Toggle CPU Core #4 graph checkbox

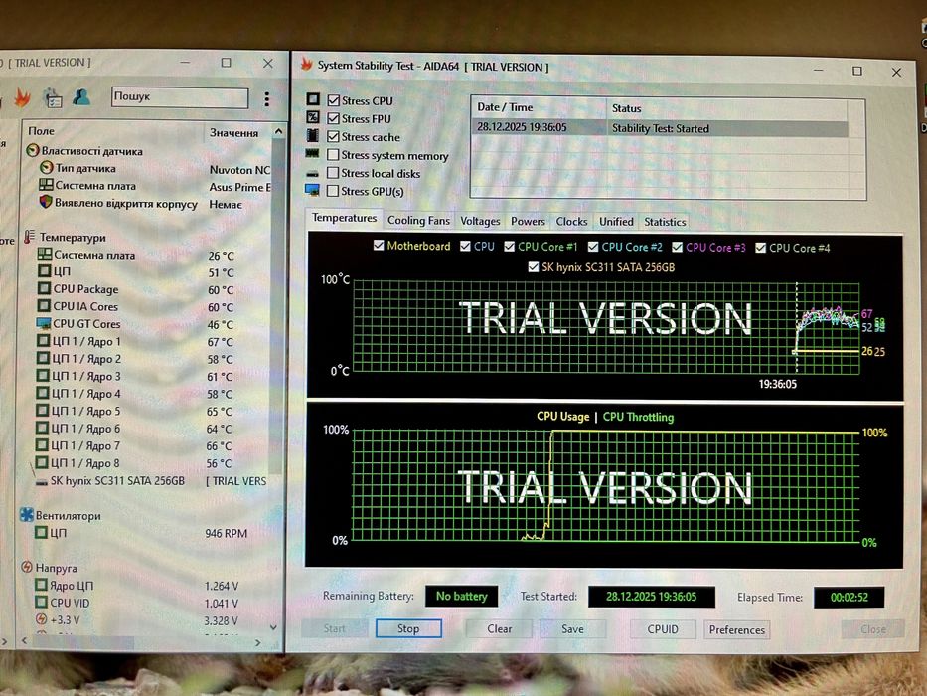760,248
